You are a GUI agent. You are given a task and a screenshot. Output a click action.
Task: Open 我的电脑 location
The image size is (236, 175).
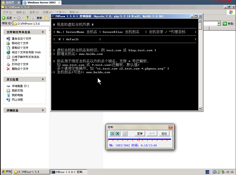coord(17,95)
